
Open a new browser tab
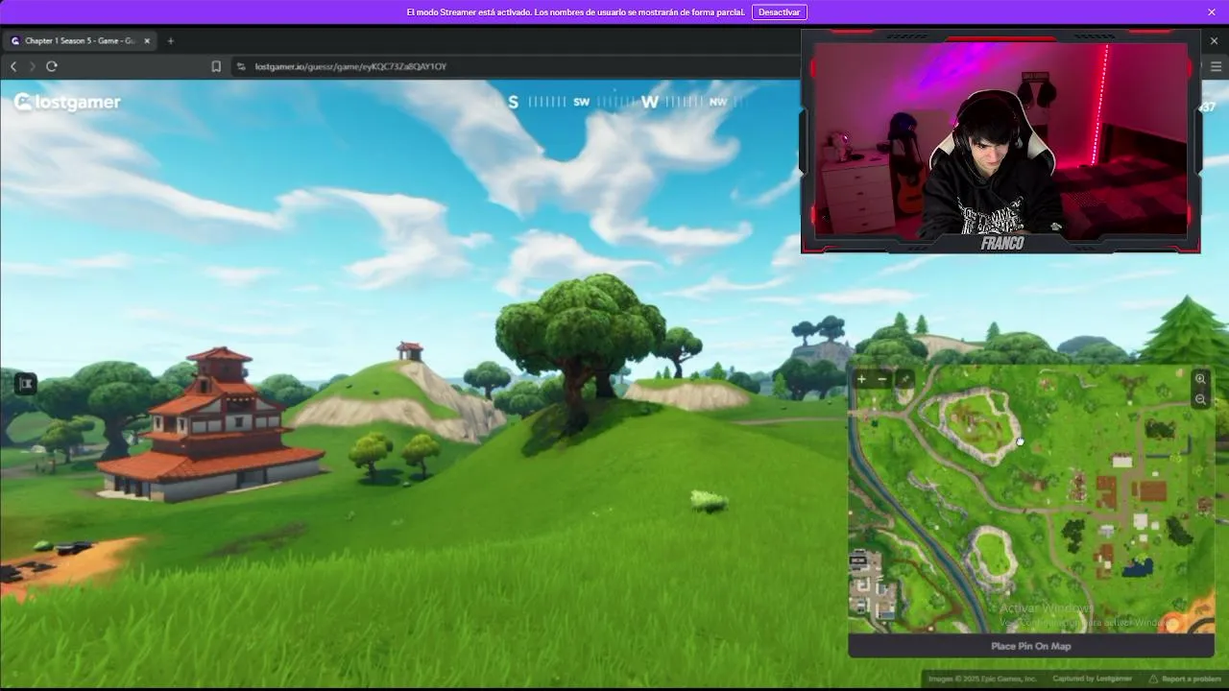coord(171,41)
